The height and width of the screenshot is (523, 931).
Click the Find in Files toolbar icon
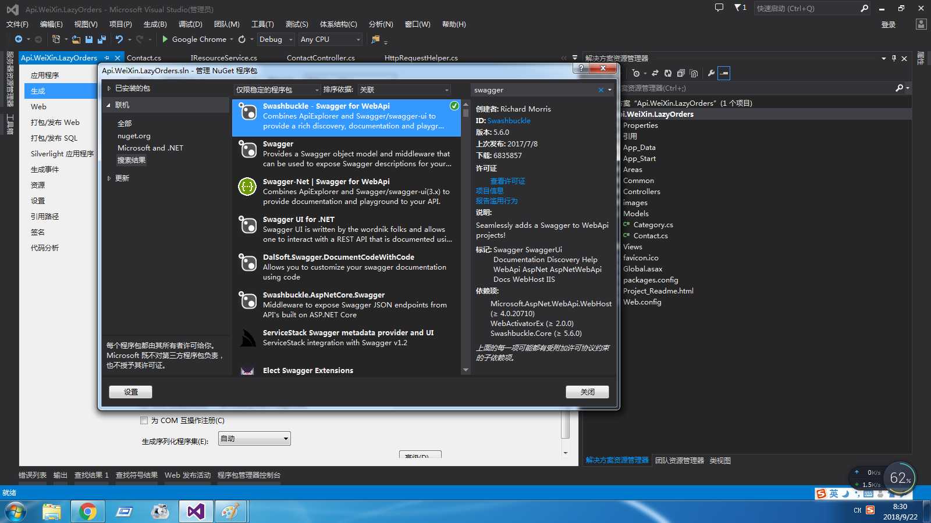point(375,39)
